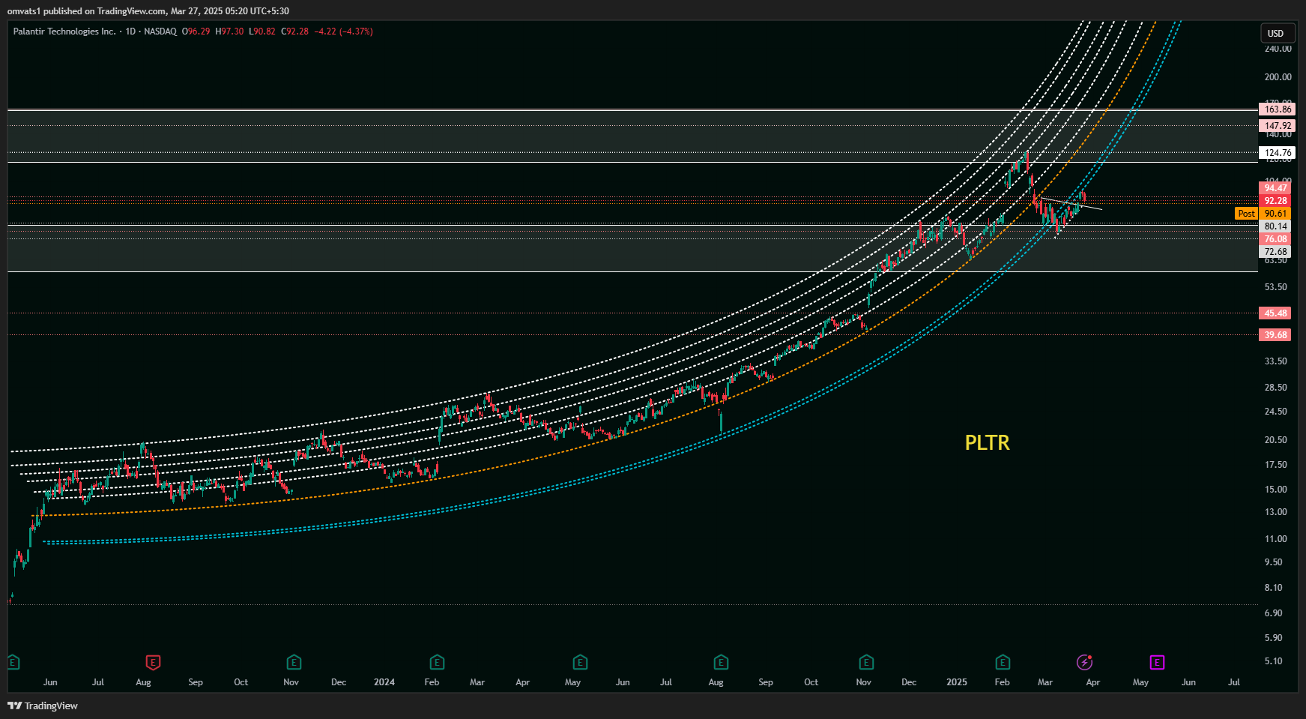Click the 76.08 price label
The width and height of the screenshot is (1306, 719).
[x=1275, y=239]
